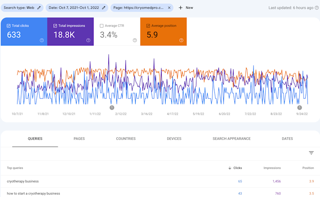
Task: Open the Search Appearance tab
Action: point(232,139)
